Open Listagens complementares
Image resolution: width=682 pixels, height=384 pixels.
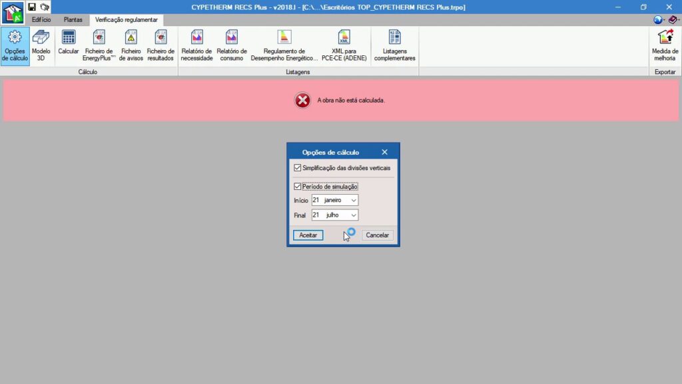tap(395, 45)
